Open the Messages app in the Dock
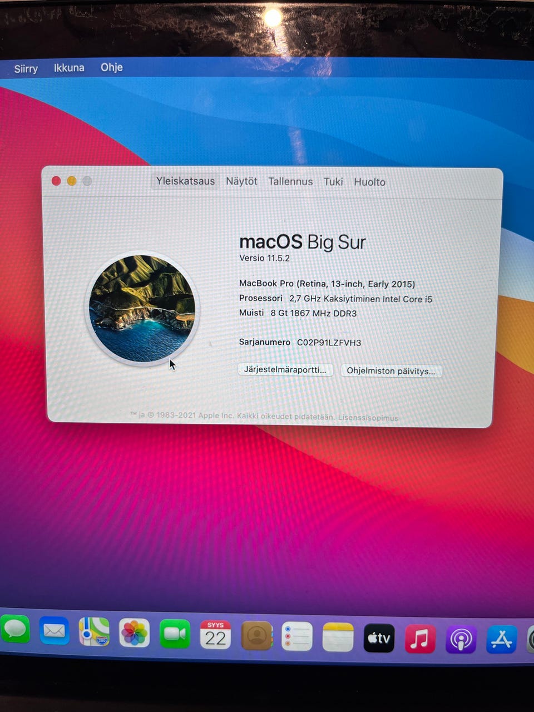The image size is (534, 712). [x=15, y=630]
